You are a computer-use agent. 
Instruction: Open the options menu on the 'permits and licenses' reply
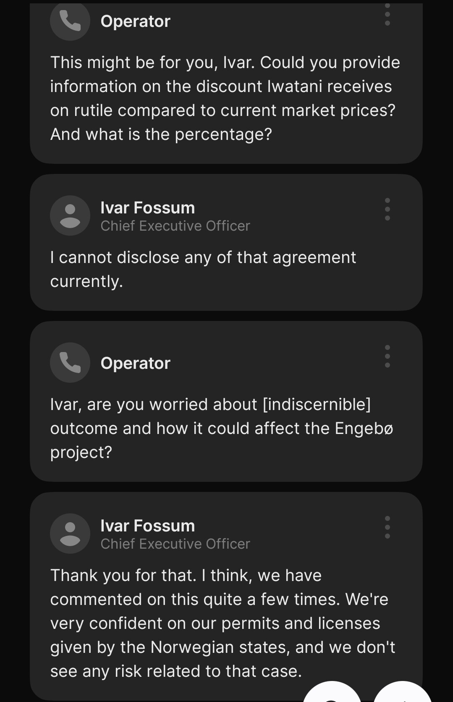[x=387, y=527]
